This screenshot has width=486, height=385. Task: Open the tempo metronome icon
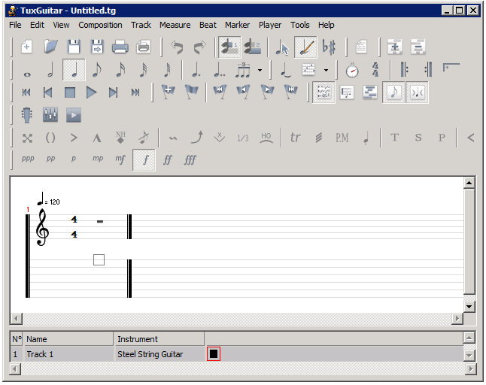tap(352, 71)
